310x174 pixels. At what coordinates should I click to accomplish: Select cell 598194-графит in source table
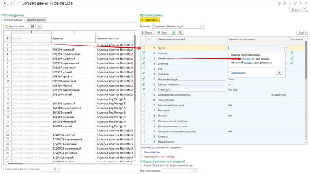pyautogui.click(x=74, y=77)
